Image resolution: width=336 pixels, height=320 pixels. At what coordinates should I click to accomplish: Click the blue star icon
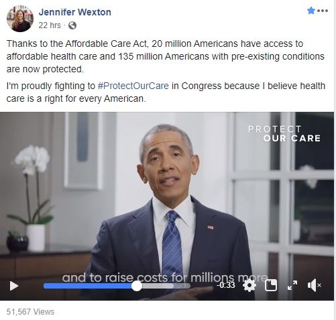pos(311,11)
